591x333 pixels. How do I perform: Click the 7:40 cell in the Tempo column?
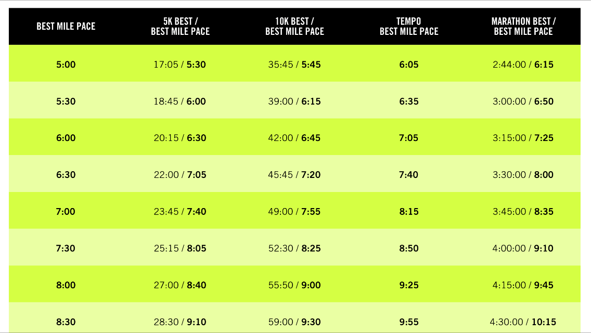tap(409, 175)
